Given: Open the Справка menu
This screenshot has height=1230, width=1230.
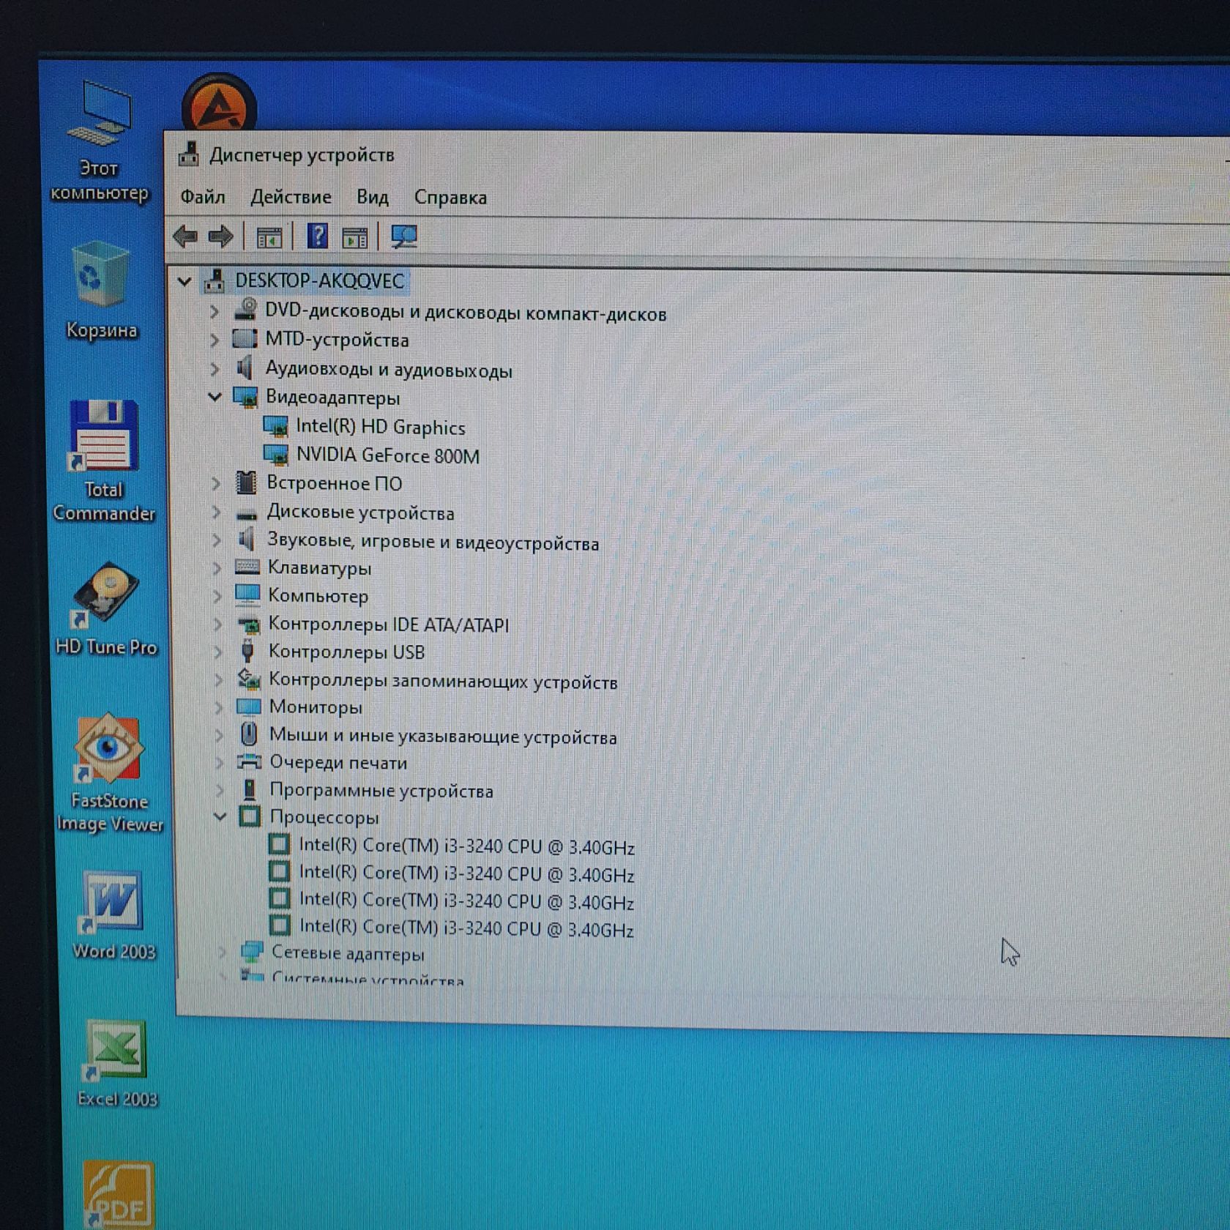Looking at the screenshot, I should 450,197.
